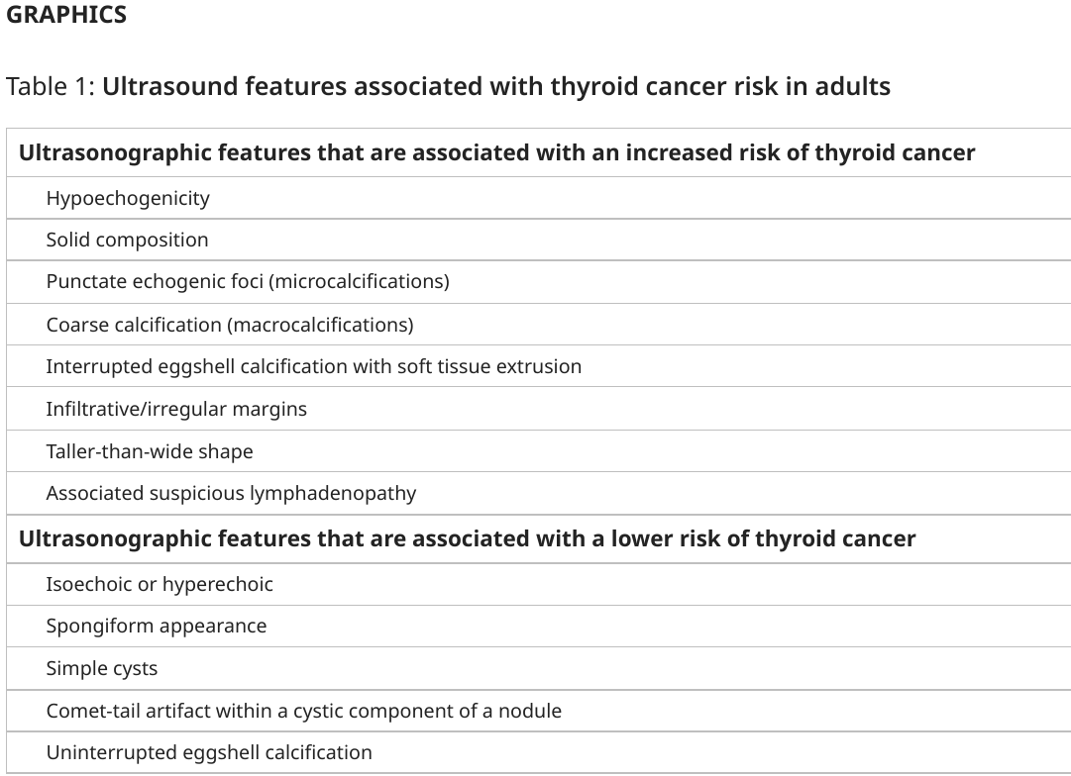The width and height of the screenshot is (1071, 776).
Task: Click the word microcalcifications in parentheses
Action: tap(360, 281)
